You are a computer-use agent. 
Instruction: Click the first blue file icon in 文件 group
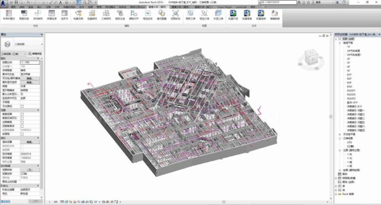tap(233, 15)
